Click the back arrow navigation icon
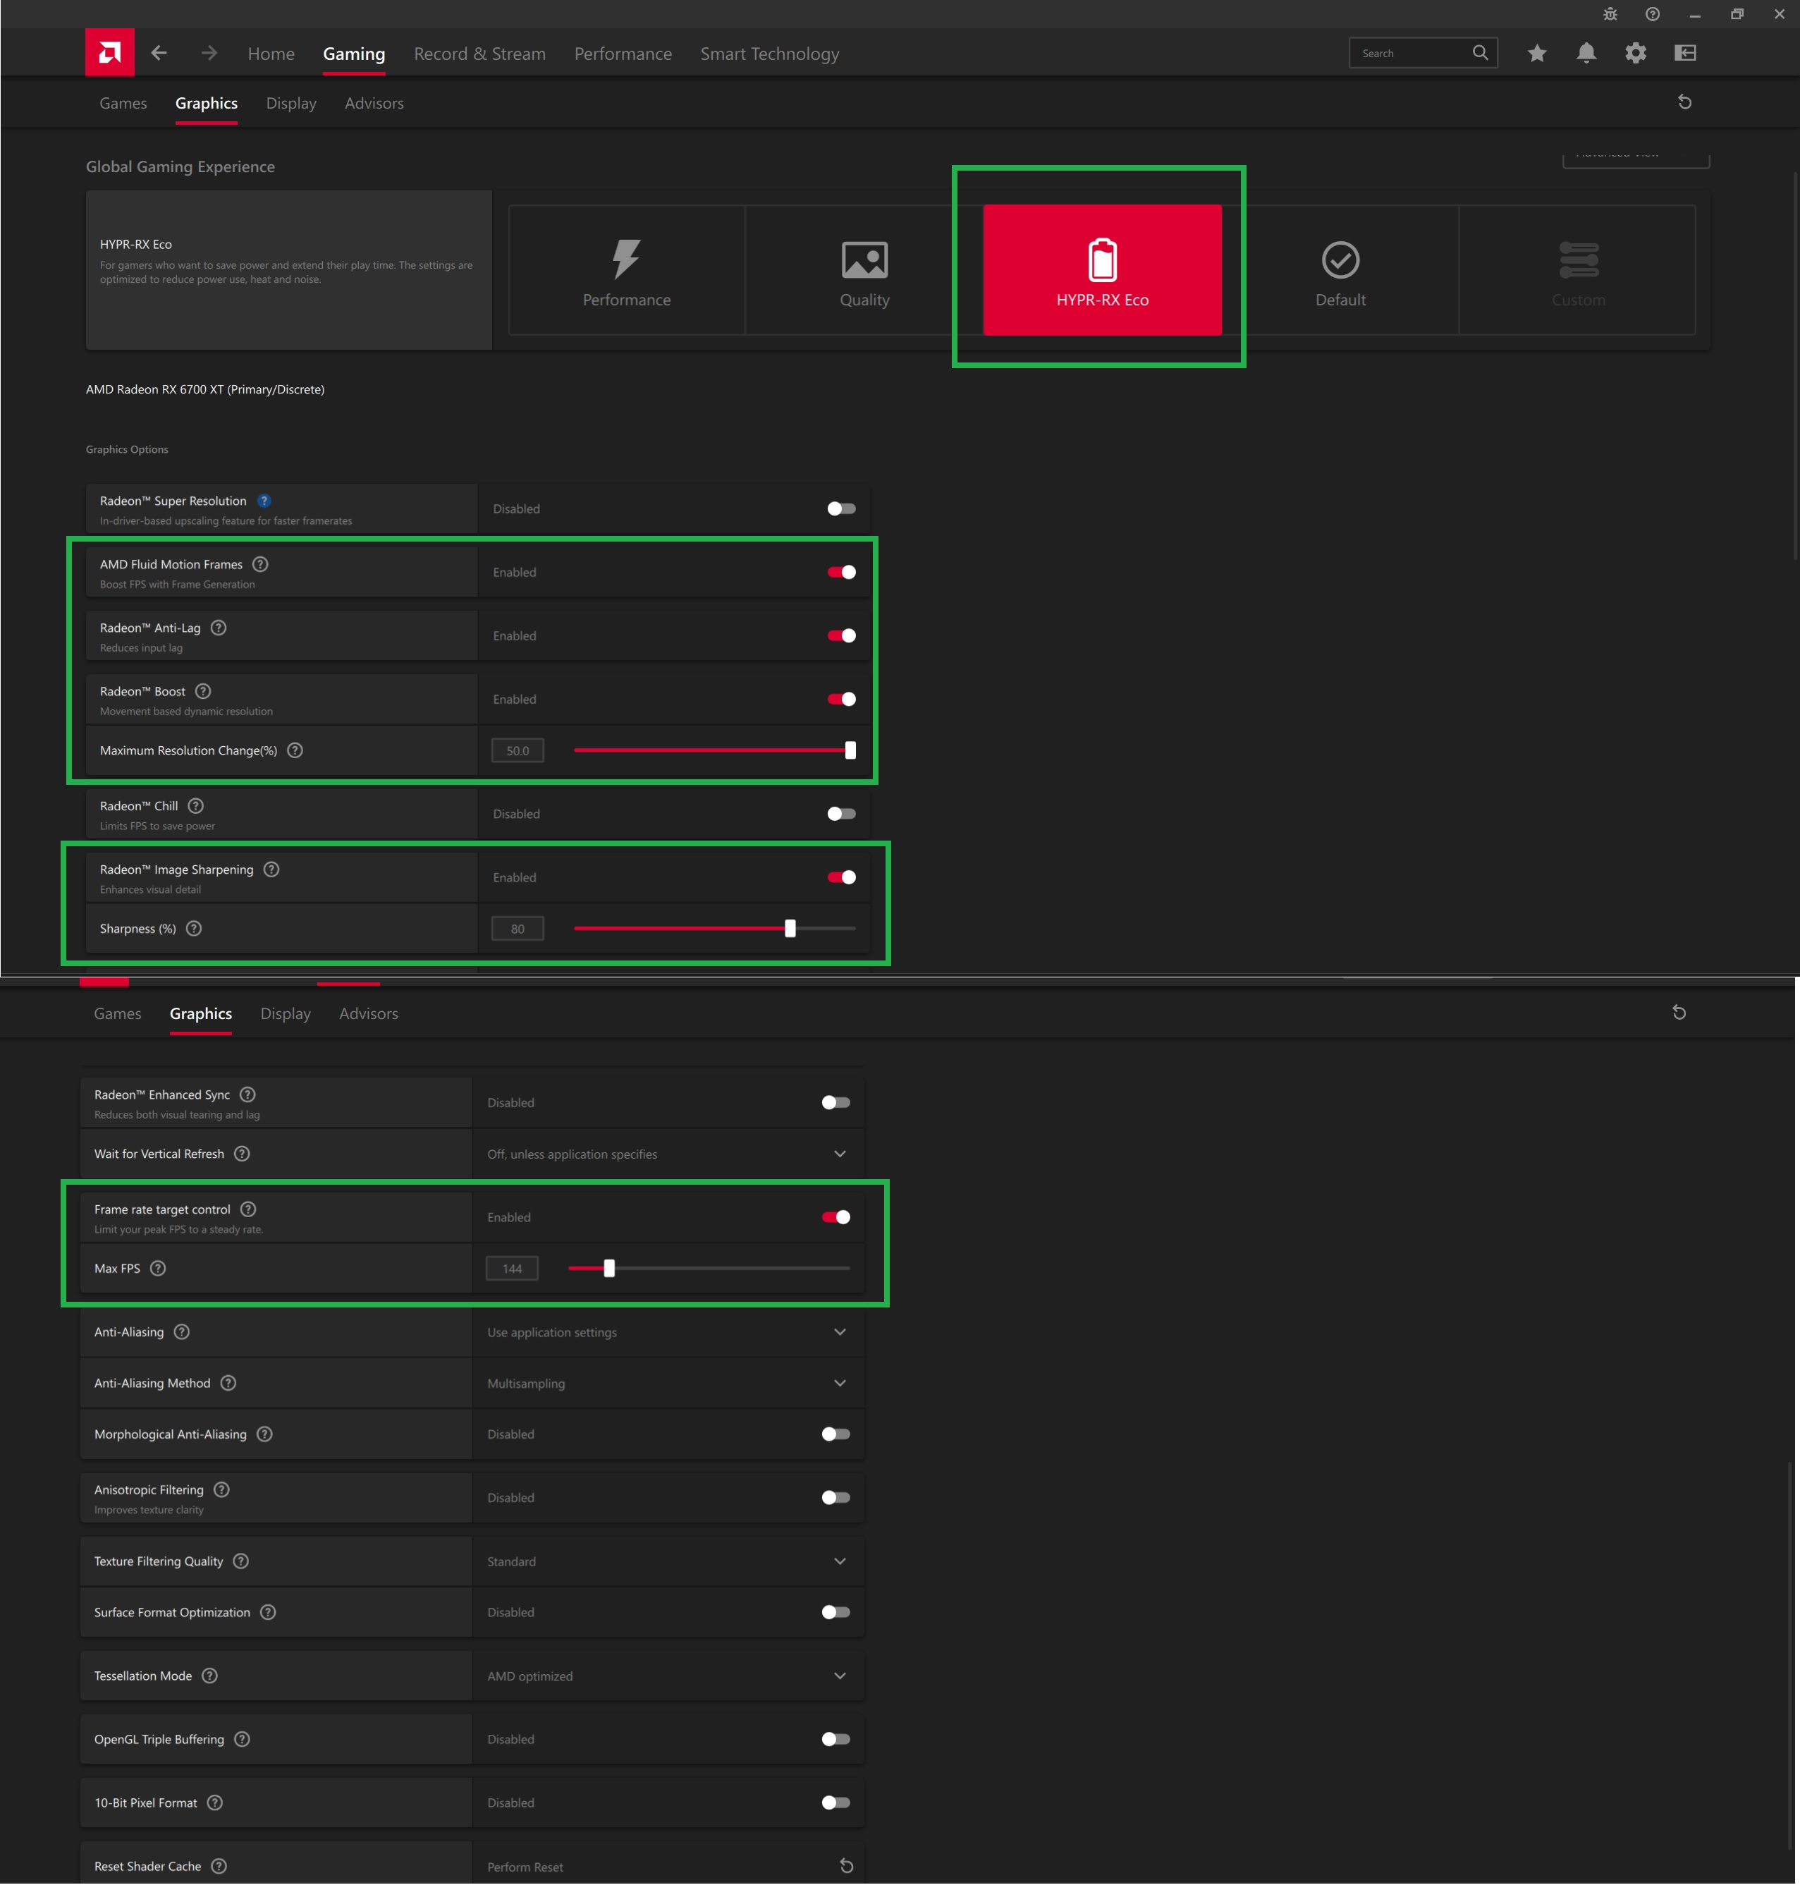 coord(159,53)
